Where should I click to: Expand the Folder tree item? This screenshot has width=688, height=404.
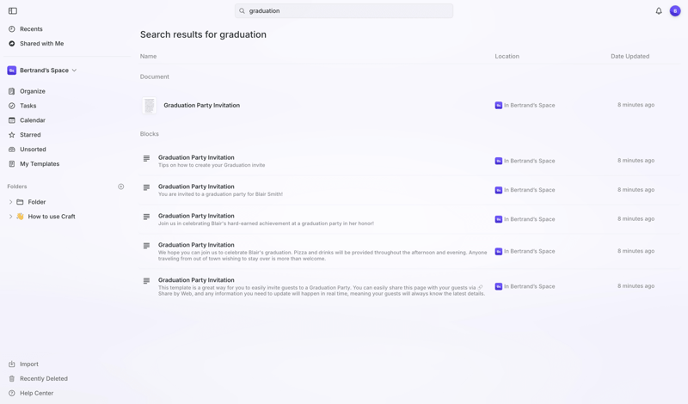11,202
